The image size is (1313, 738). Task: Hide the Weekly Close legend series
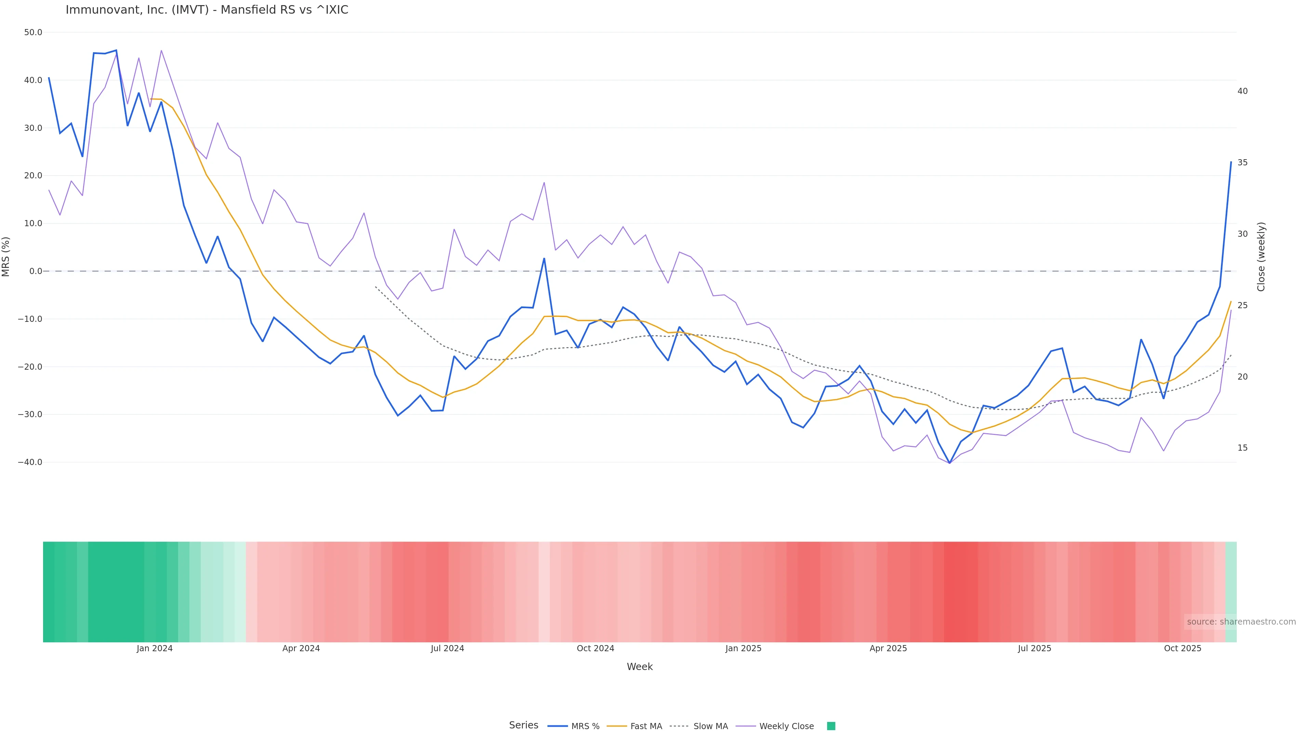[786, 726]
